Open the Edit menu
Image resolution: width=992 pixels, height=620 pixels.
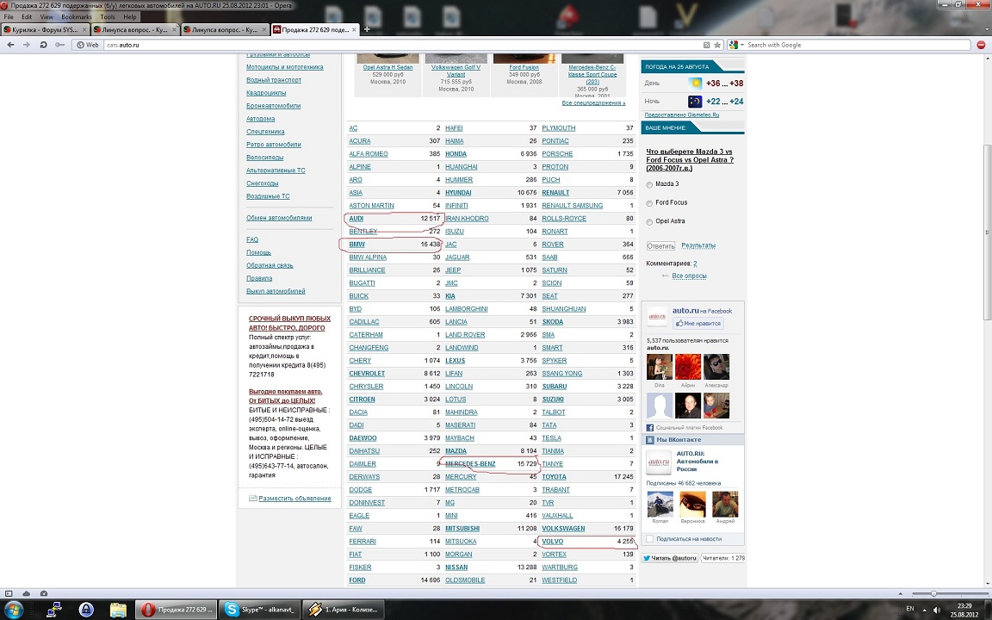(x=27, y=17)
